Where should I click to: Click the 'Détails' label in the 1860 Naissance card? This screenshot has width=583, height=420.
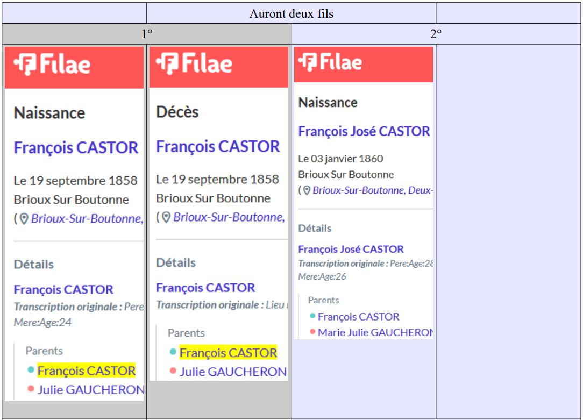(315, 228)
